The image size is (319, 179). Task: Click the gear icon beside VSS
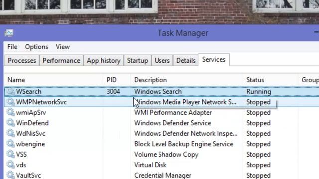(x=10, y=154)
